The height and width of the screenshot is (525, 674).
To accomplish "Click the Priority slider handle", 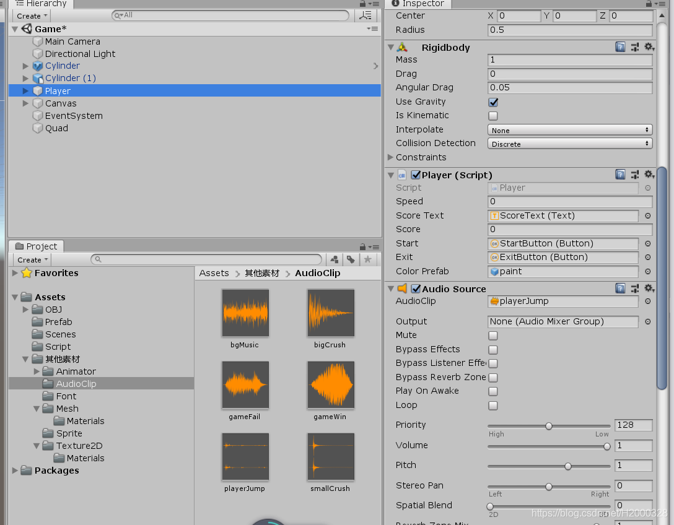I will (548, 426).
